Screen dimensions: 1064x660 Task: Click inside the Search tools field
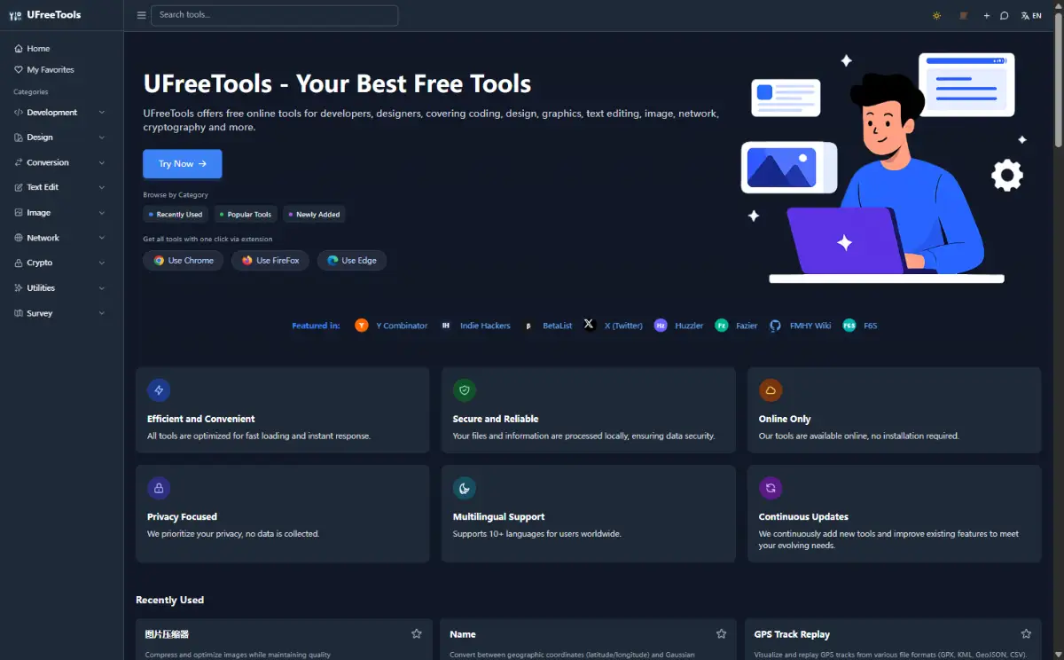(274, 15)
